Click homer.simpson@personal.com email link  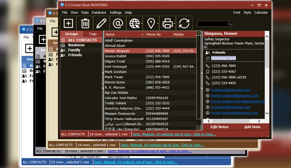tap(234, 95)
